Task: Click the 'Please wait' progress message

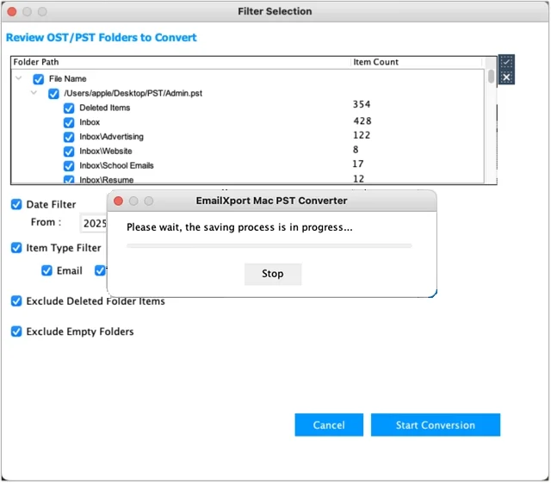Action: pyautogui.click(x=239, y=227)
